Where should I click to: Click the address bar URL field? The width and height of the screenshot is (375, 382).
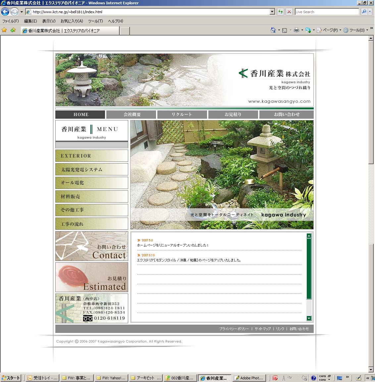coord(148,12)
